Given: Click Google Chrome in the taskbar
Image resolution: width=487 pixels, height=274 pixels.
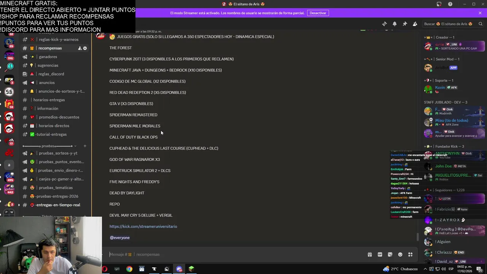Looking at the screenshot, I should 129,269.
